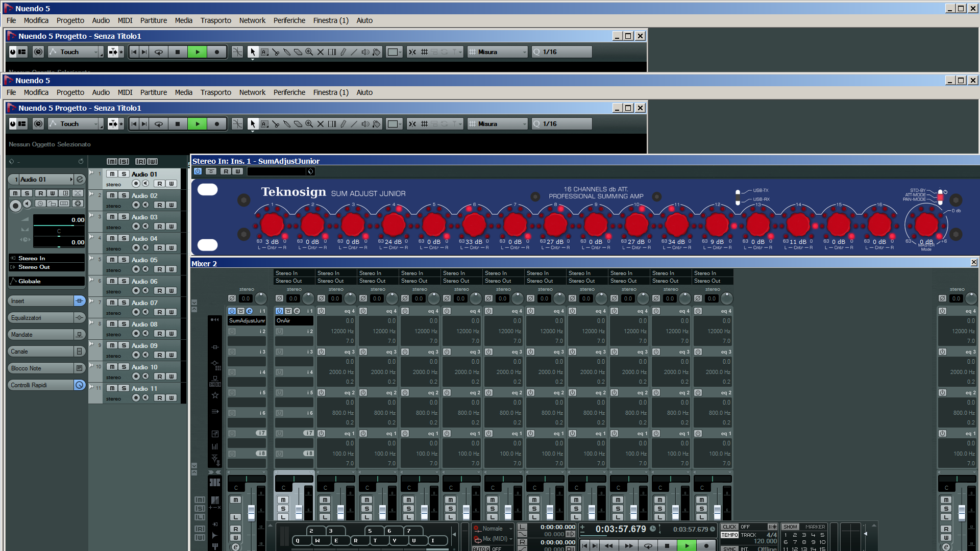
Task: Open the edit channel settings icon beside Audio 01
Action: 80,179
